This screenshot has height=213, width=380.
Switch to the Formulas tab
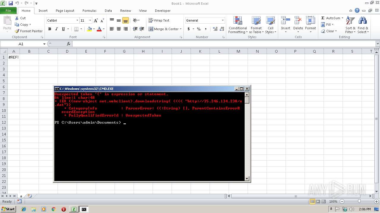click(89, 11)
